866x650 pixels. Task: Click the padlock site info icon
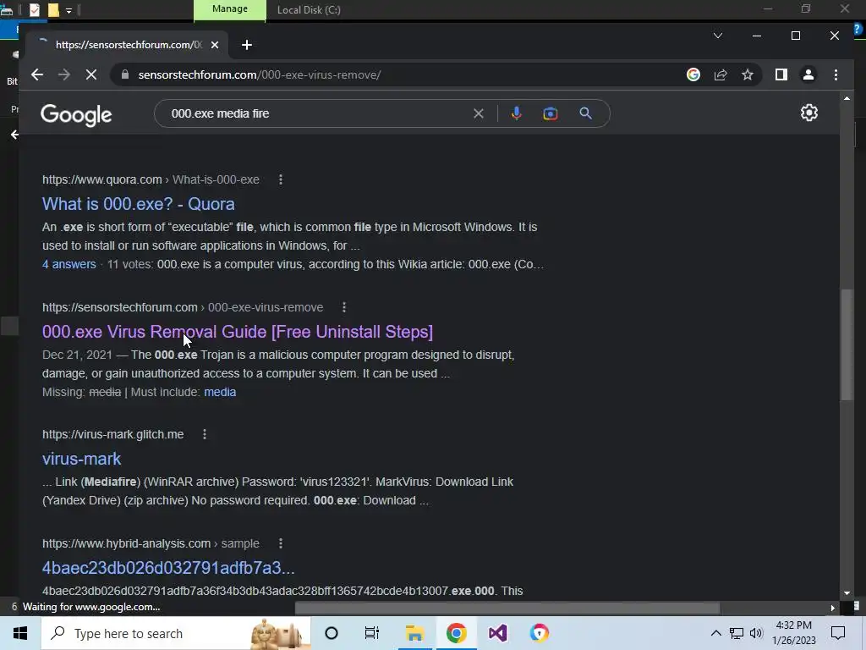coord(125,74)
